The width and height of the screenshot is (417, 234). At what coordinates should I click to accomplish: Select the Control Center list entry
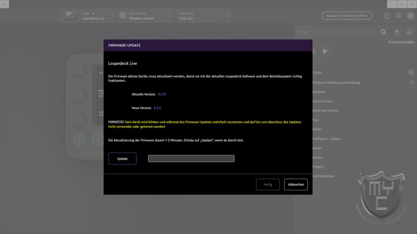[322, 101]
